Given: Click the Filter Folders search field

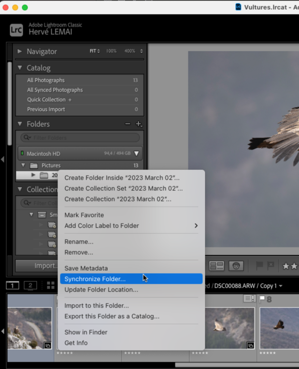Looking at the screenshot, I should click(x=80, y=138).
